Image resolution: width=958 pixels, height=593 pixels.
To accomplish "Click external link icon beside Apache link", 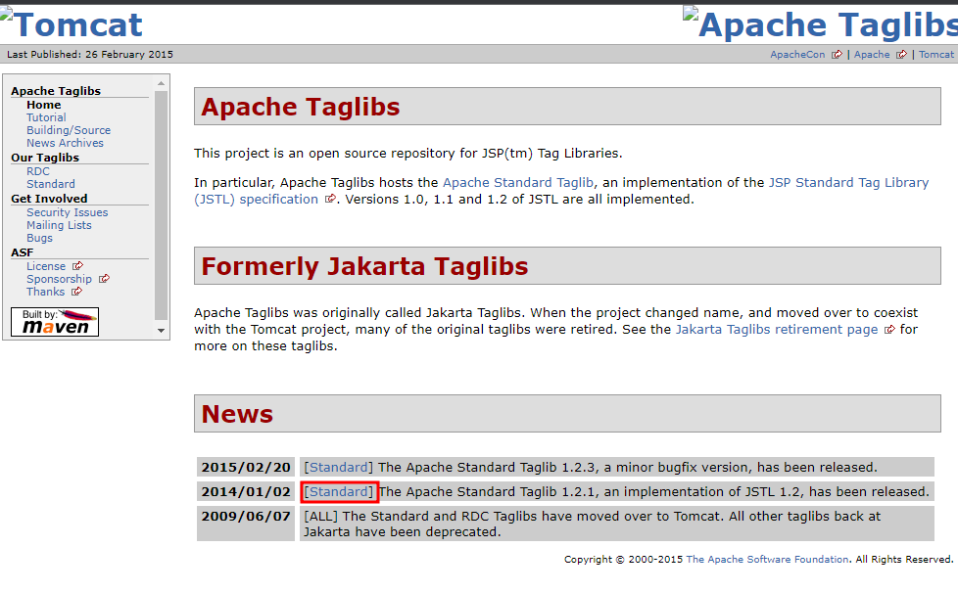I will pos(901,54).
